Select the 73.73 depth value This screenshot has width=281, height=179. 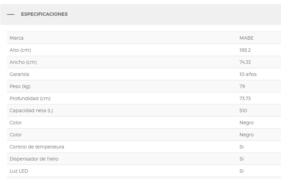[245, 98]
